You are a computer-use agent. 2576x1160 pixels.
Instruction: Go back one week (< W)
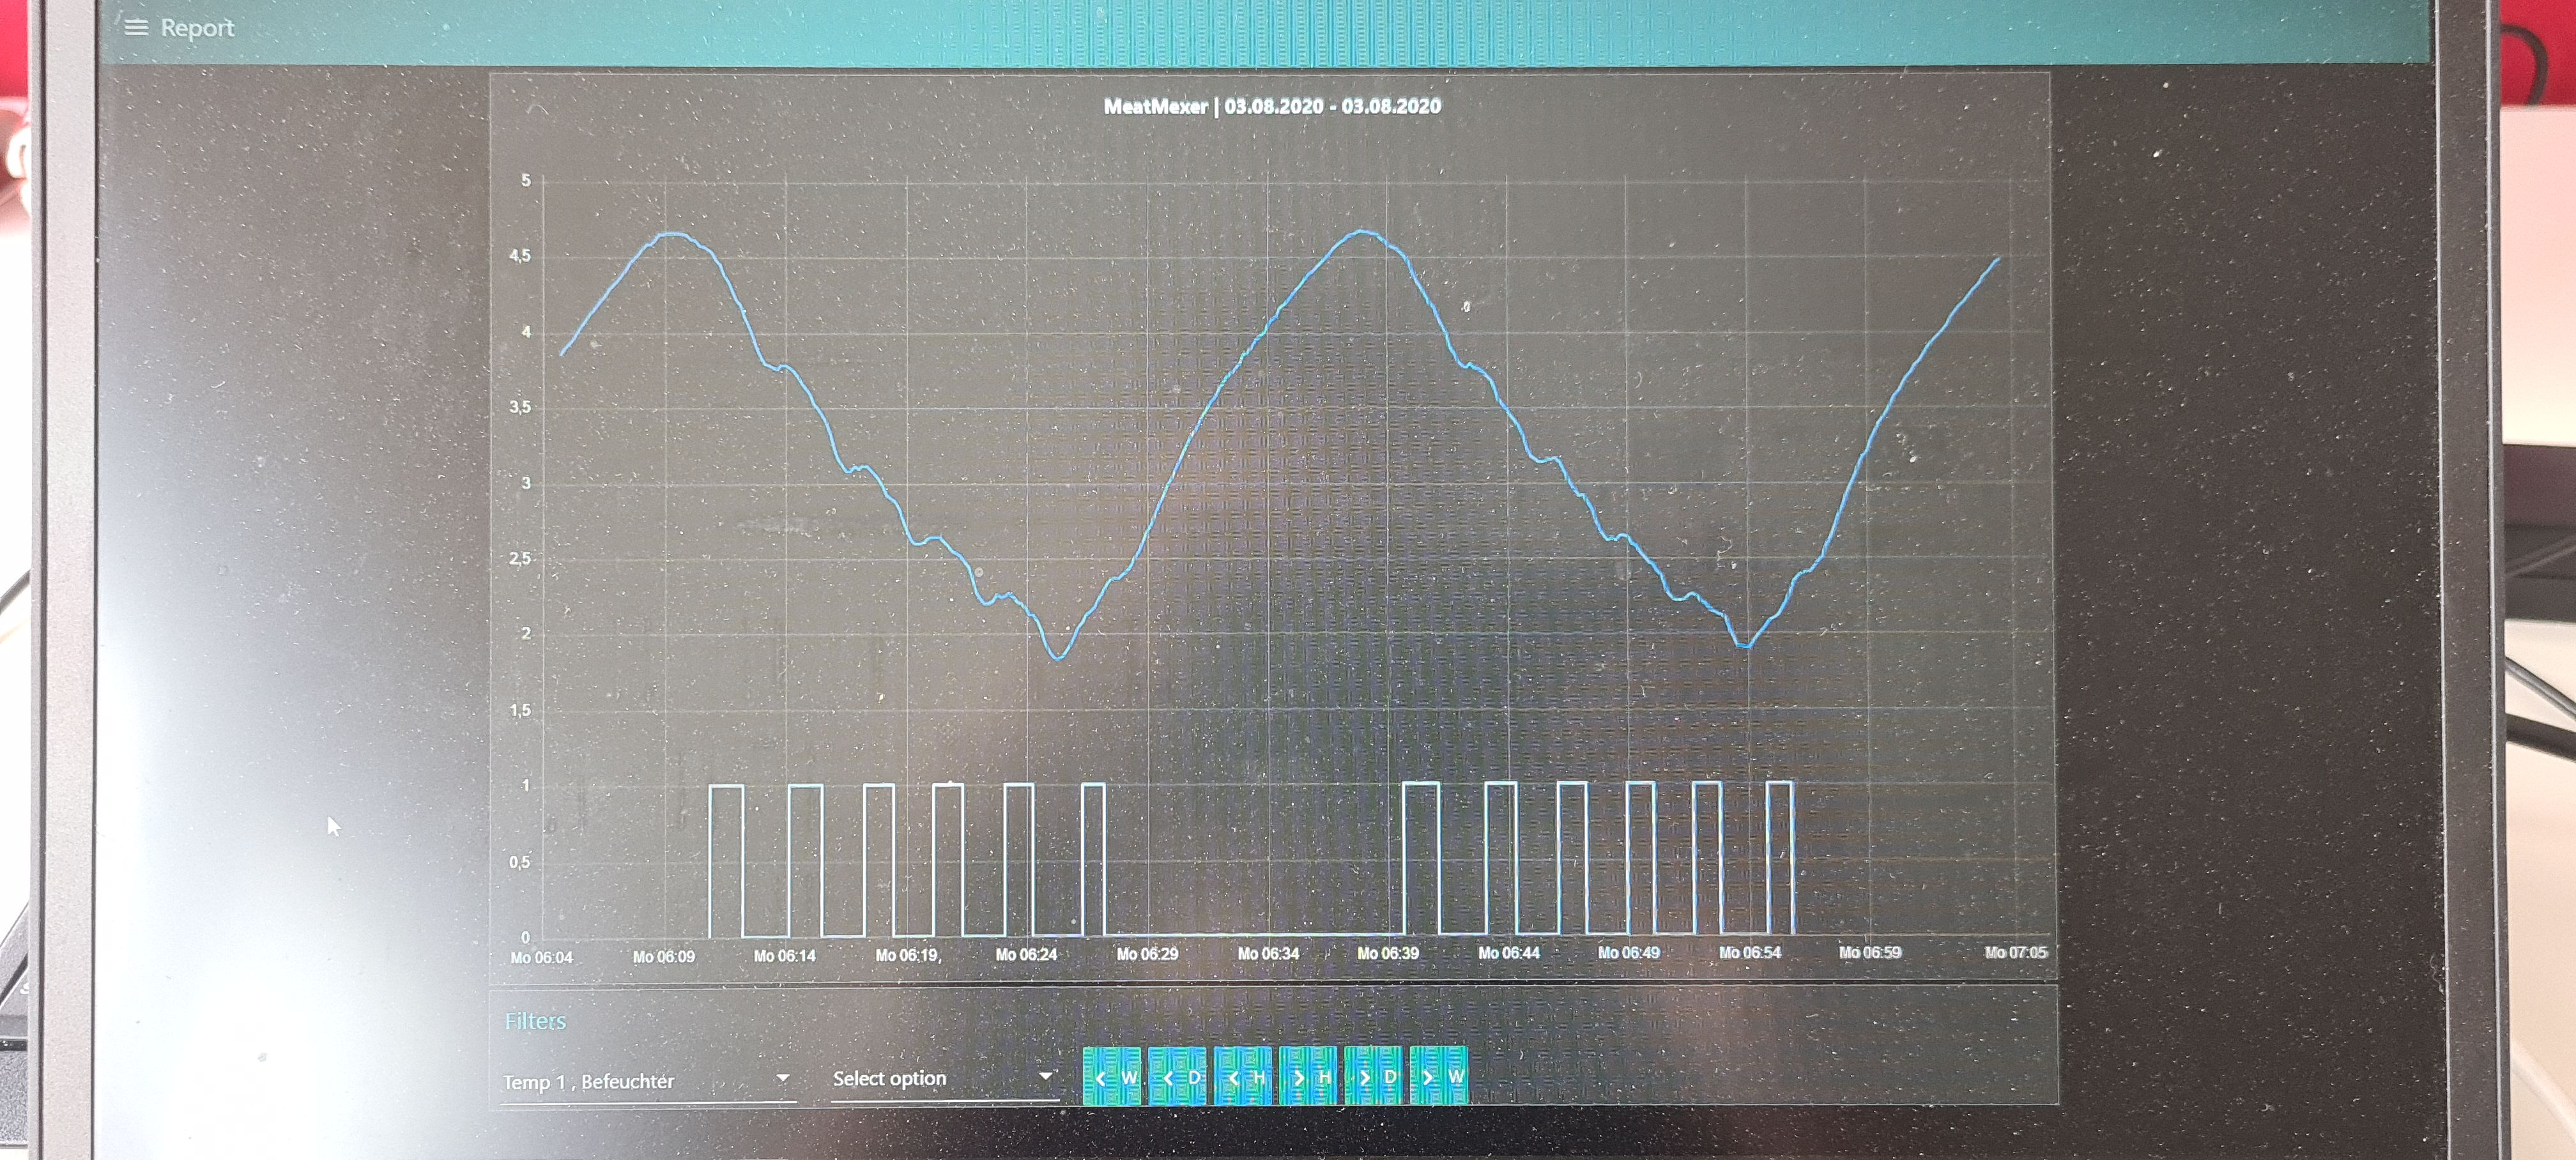tap(1112, 1077)
